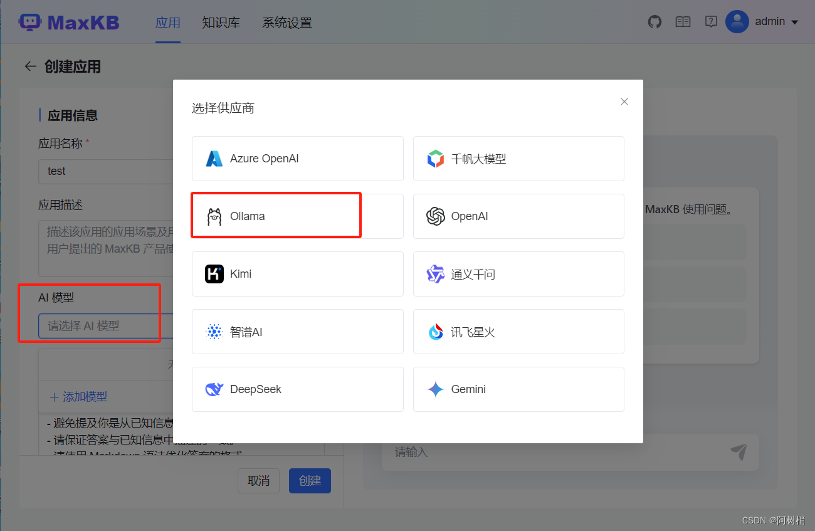Viewport: 815px width, 531px height.
Task: Click the 添加模型 link
Action: (x=78, y=397)
